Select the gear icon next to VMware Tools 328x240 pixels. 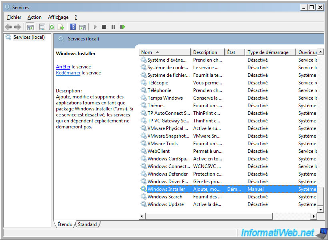[144, 143]
